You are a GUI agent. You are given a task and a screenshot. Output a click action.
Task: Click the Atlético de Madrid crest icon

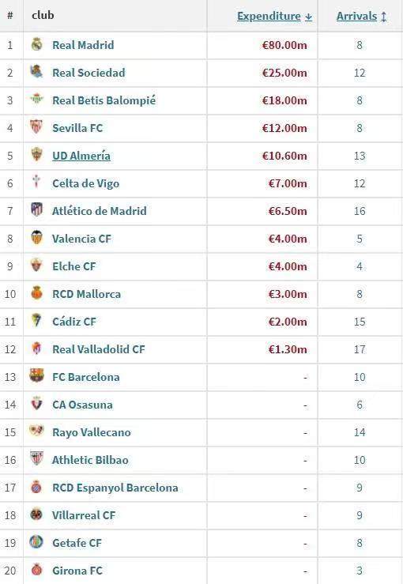click(36, 210)
